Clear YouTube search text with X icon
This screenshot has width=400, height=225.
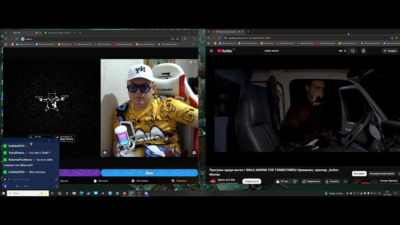[x=345, y=51]
